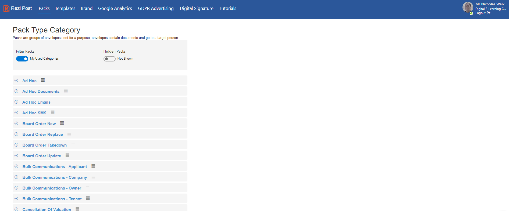509x211 pixels.
Task: Open Bulk Communications - Owner list menu icon
Action: click(x=88, y=188)
